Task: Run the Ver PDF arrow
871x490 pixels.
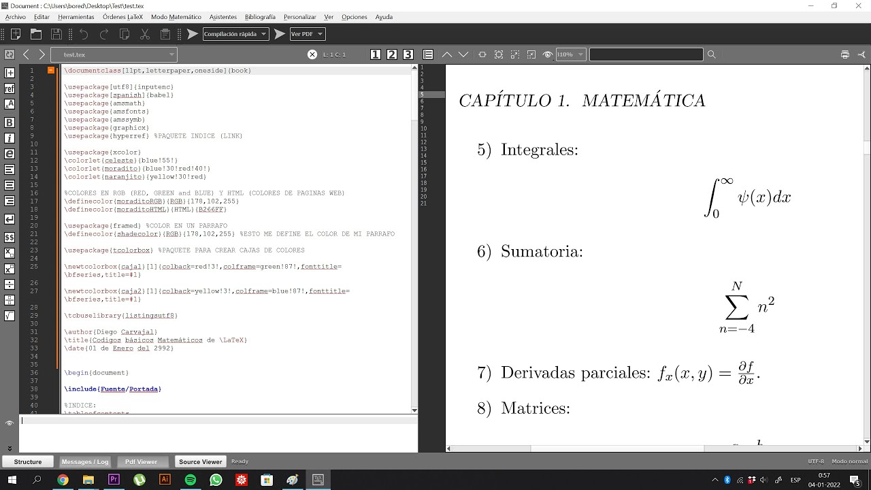Action: (x=280, y=34)
